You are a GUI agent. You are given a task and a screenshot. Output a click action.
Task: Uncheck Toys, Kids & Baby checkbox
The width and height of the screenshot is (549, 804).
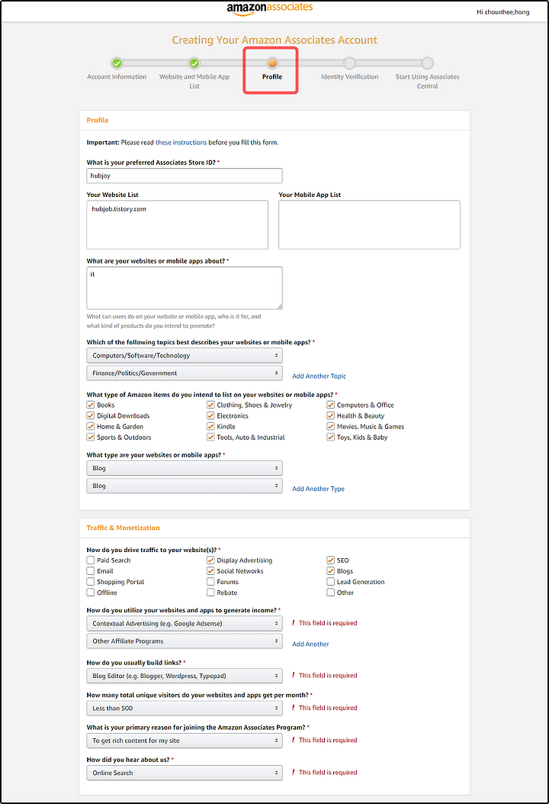331,437
